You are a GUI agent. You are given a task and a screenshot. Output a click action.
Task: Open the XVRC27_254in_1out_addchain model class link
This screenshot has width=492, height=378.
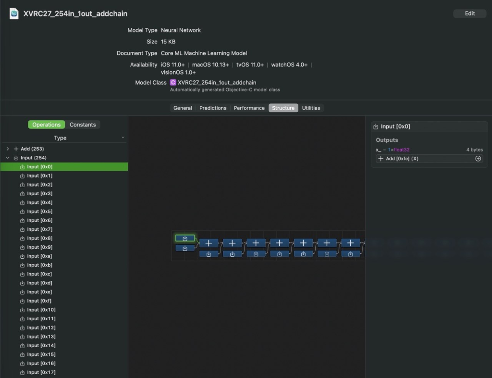(x=217, y=83)
